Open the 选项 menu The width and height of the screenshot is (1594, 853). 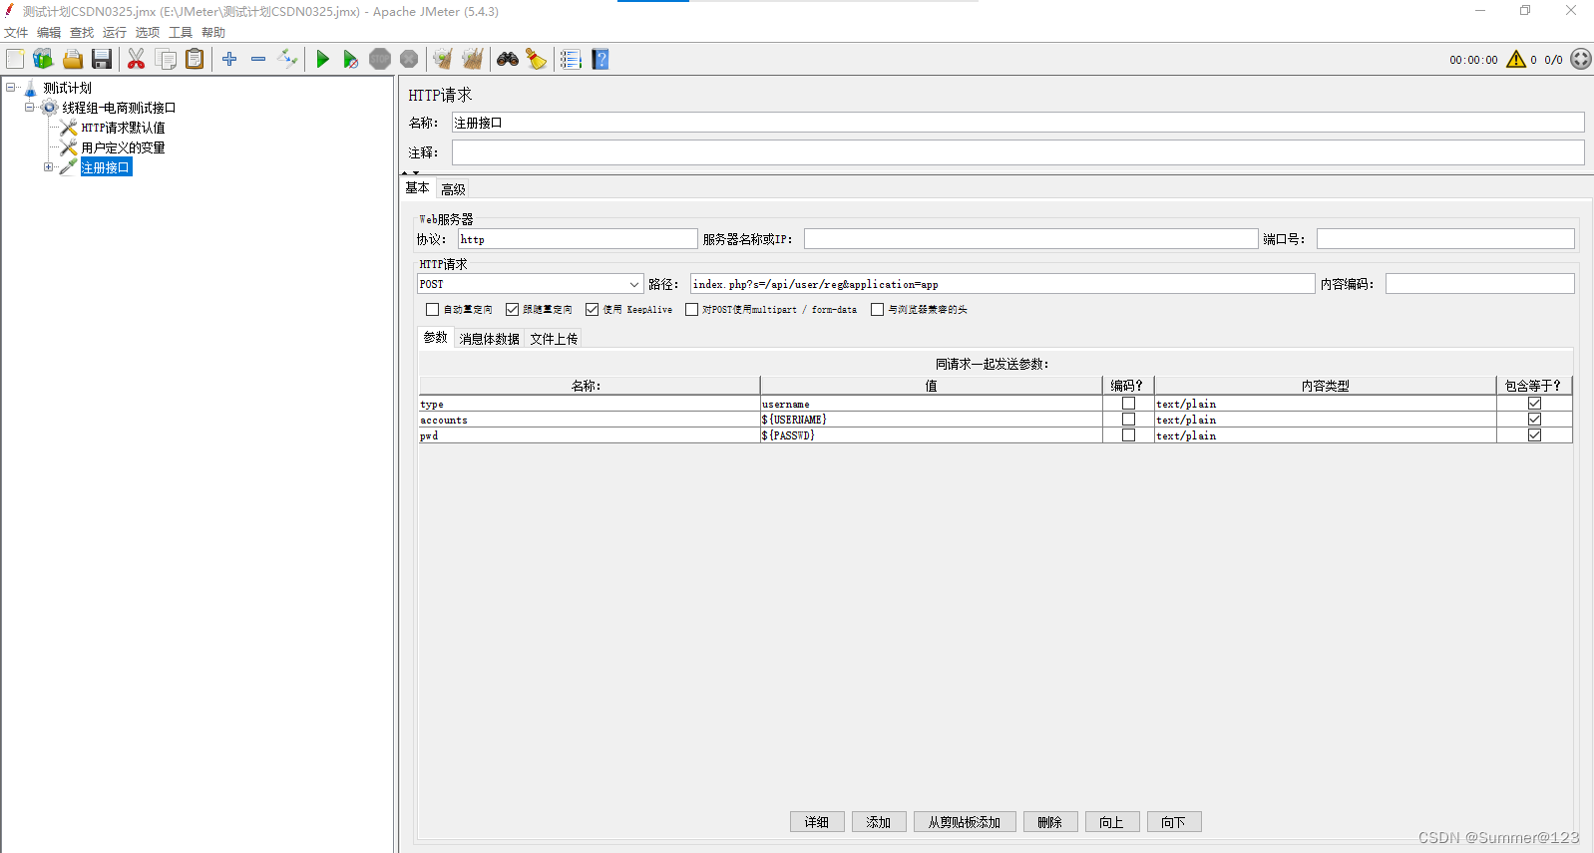[x=148, y=33]
